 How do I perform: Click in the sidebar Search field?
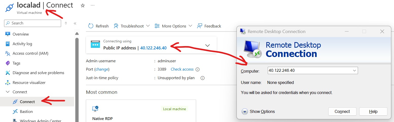point(33,23)
